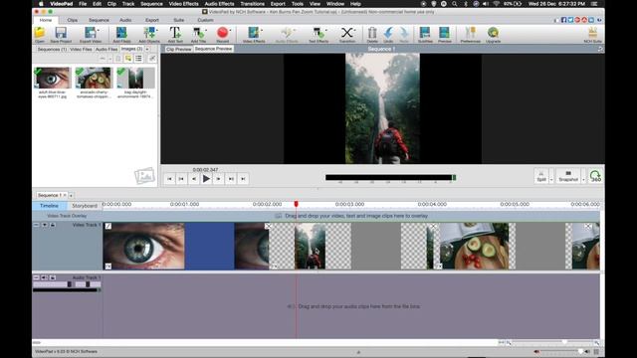Click the 360 preview icon
The width and height of the screenshot is (637, 358).
point(595,176)
